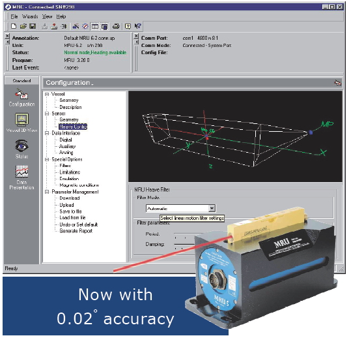
Task: Print using the printer toolbar icon
Action: 116,27
